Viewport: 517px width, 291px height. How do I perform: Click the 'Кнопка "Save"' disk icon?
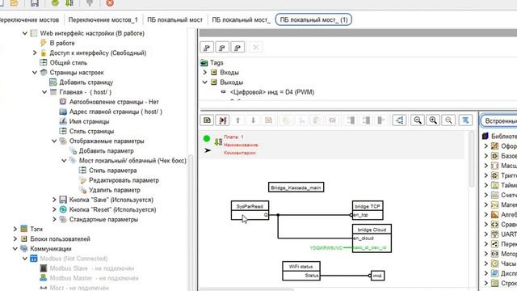[x=63, y=200]
